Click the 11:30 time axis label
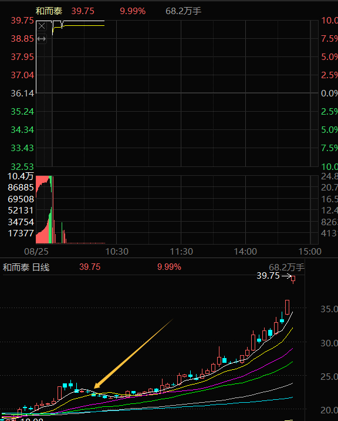The height and width of the screenshot is (421, 338). (x=181, y=252)
